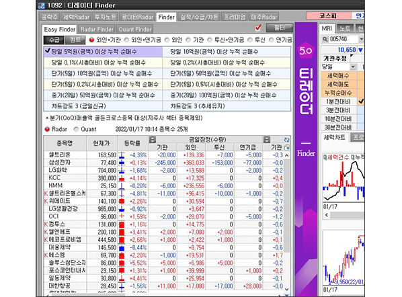
Task: Sort by the 등락률 column header
Action: click(132, 143)
